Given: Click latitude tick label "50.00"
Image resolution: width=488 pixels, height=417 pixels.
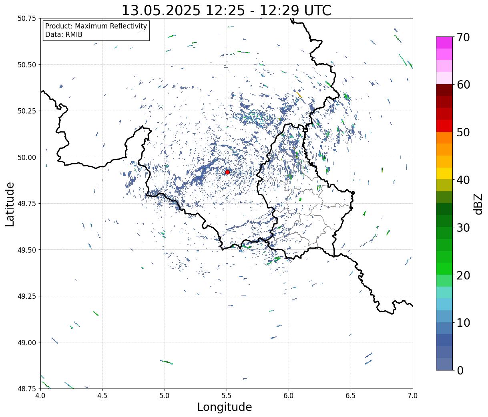Looking at the screenshot, I should click(x=27, y=157).
